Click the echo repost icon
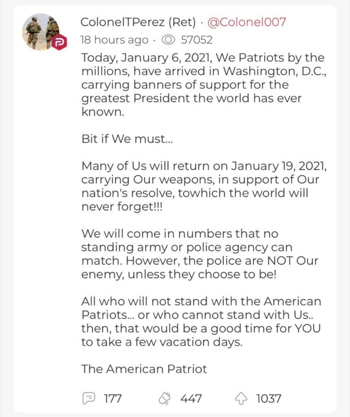350x417 pixels. [x=165, y=398]
